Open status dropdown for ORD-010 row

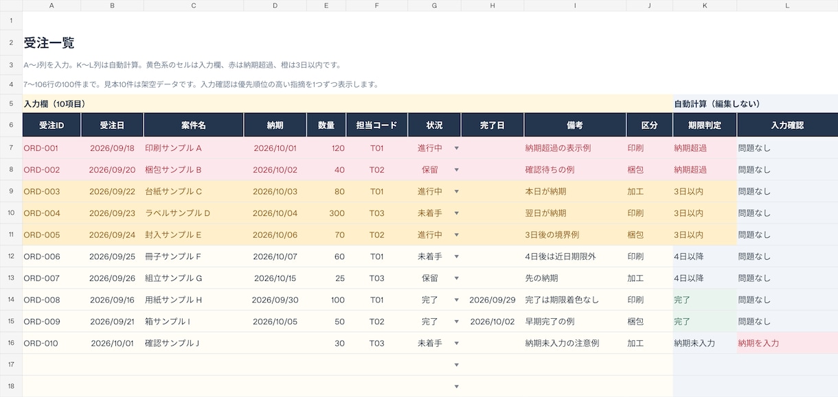[x=457, y=344]
